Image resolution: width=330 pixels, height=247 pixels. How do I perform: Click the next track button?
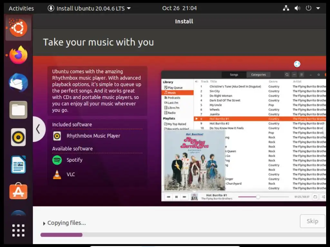(x=184, y=197)
